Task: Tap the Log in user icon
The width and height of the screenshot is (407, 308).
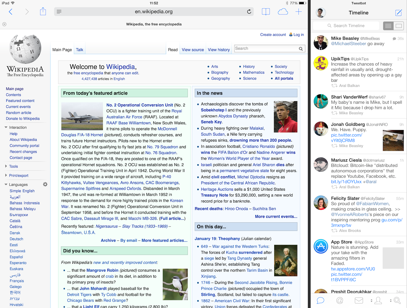Action: pos(291,35)
